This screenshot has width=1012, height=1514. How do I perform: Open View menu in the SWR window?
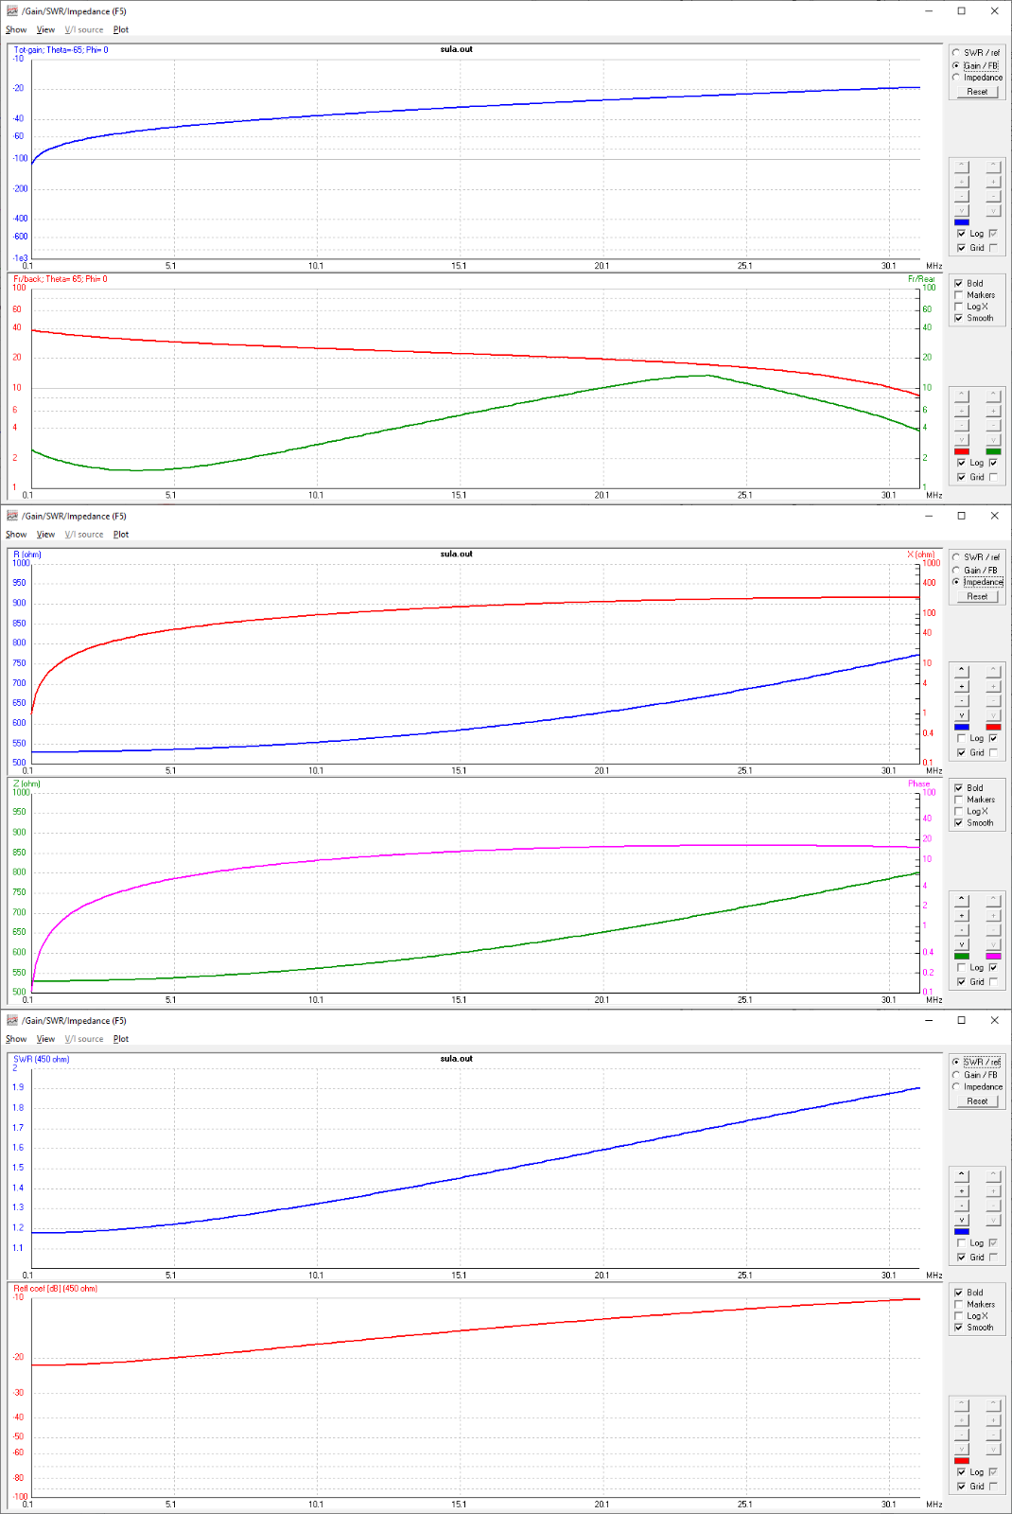coord(45,1038)
